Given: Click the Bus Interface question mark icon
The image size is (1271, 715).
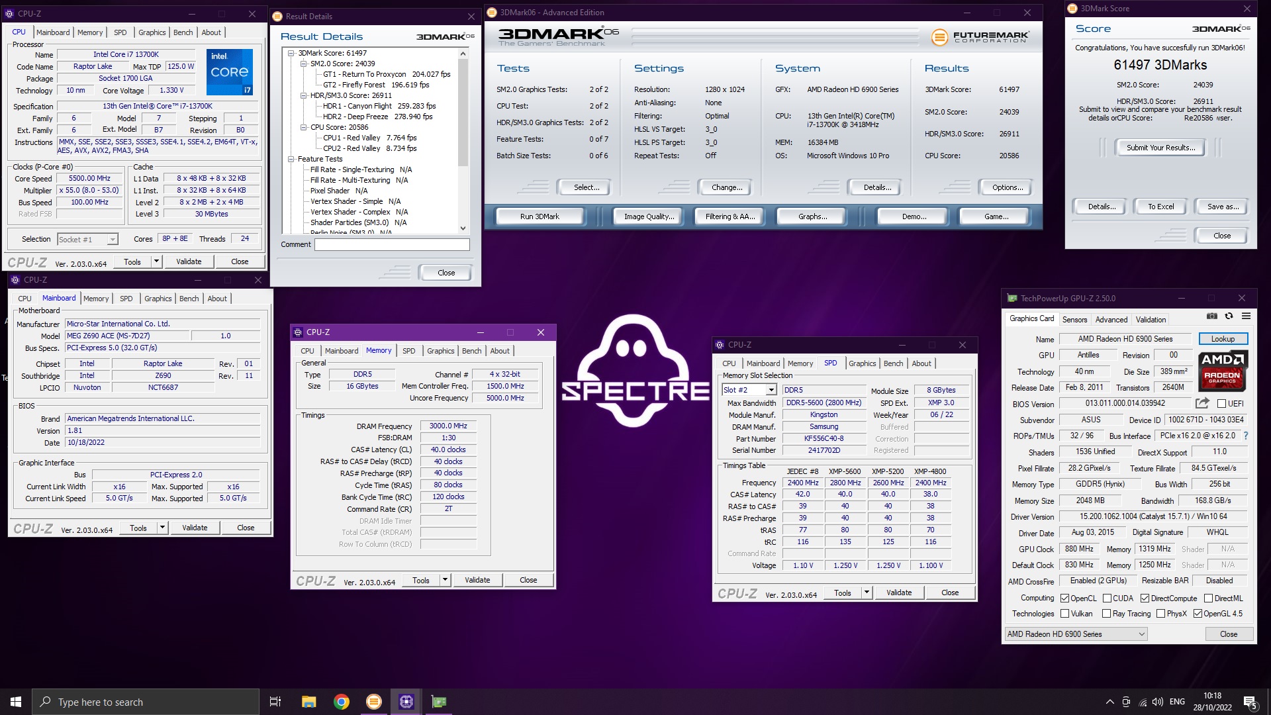Looking at the screenshot, I should (x=1246, y=436).
